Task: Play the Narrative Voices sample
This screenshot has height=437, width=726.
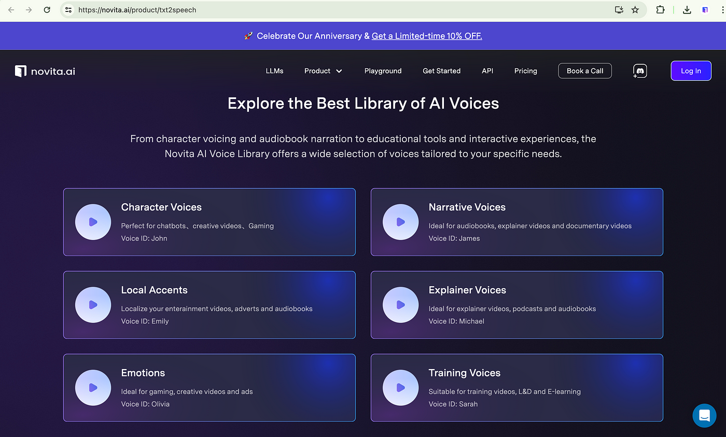Action: point(400,222)
